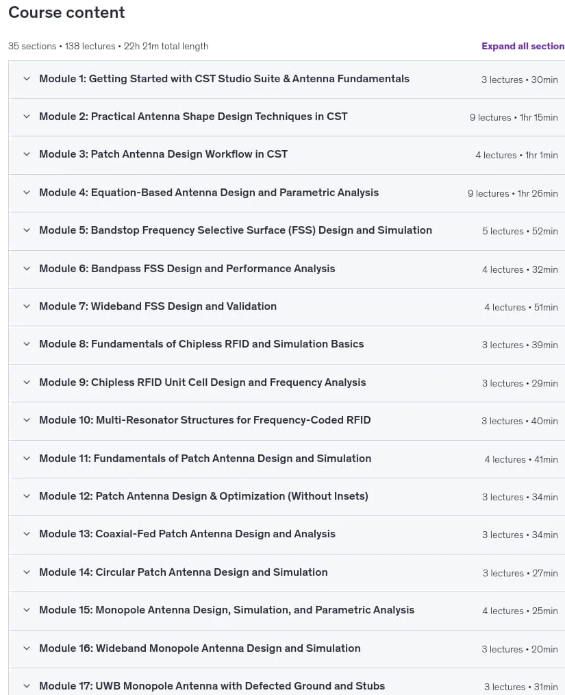Click chevron next to Module 6 Bandpass FSS
565x695 pixels.
(x=27, y=269)
